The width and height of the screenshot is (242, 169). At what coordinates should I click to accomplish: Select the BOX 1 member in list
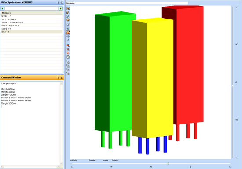point(32,32)
